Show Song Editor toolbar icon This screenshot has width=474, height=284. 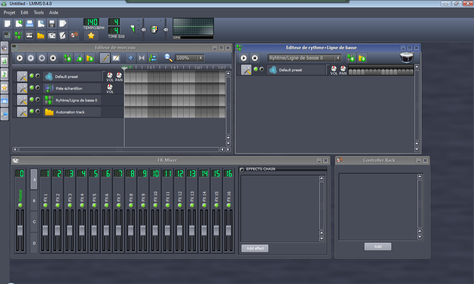pos(7,35)
